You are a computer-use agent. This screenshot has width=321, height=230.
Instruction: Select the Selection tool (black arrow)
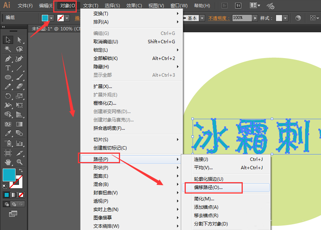pos(8,40)
